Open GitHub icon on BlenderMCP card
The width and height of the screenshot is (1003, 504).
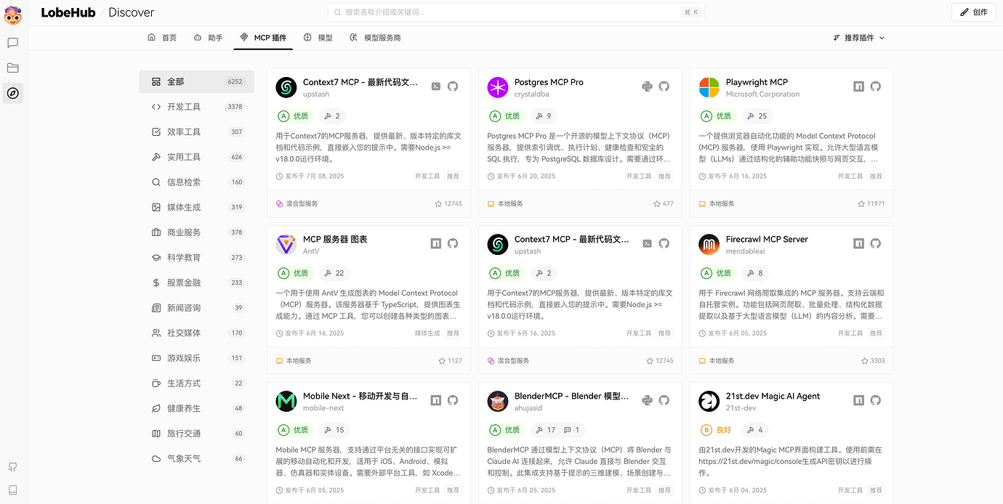(x=664, y=400)
